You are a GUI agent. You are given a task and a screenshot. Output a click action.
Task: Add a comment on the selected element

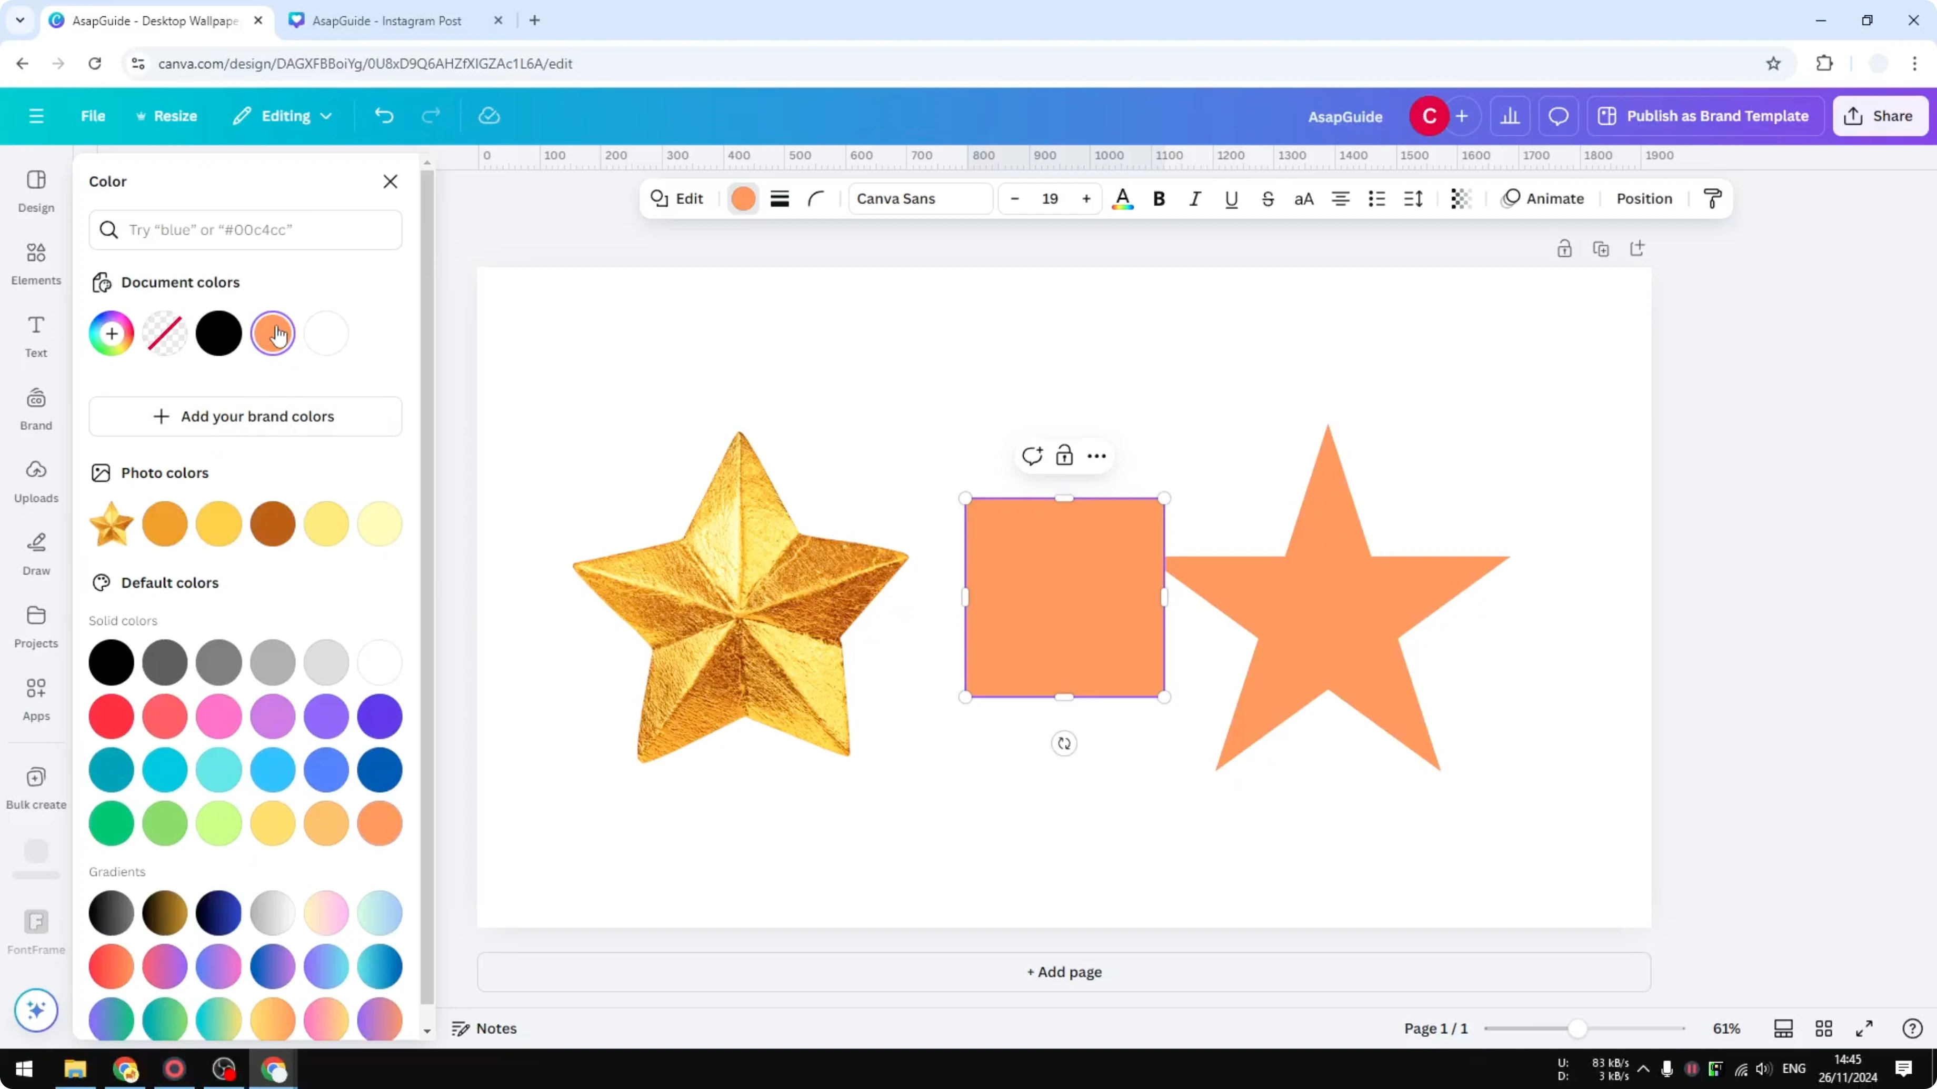click(x=1032, y=456)
